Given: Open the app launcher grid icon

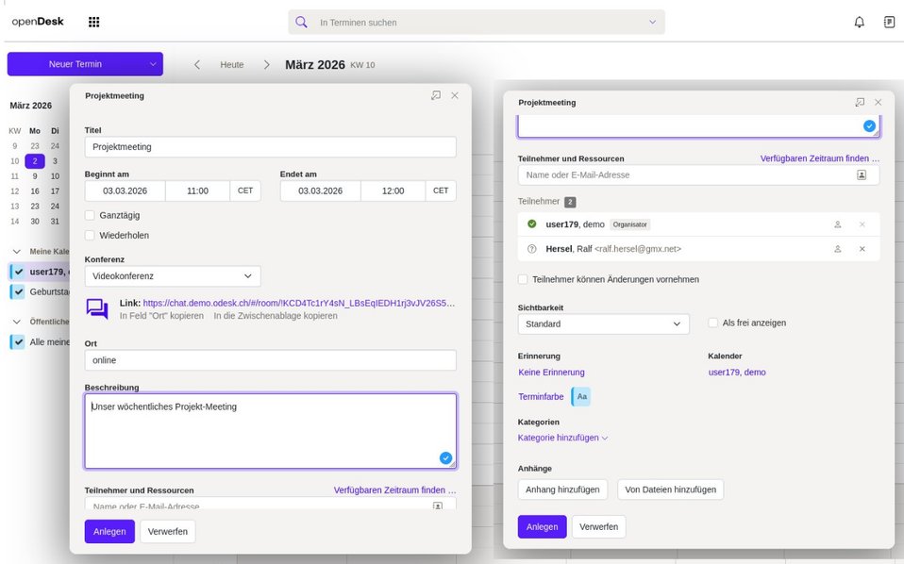Looking at the screenshot, I should pyautogui.click(x=93, y=22).
